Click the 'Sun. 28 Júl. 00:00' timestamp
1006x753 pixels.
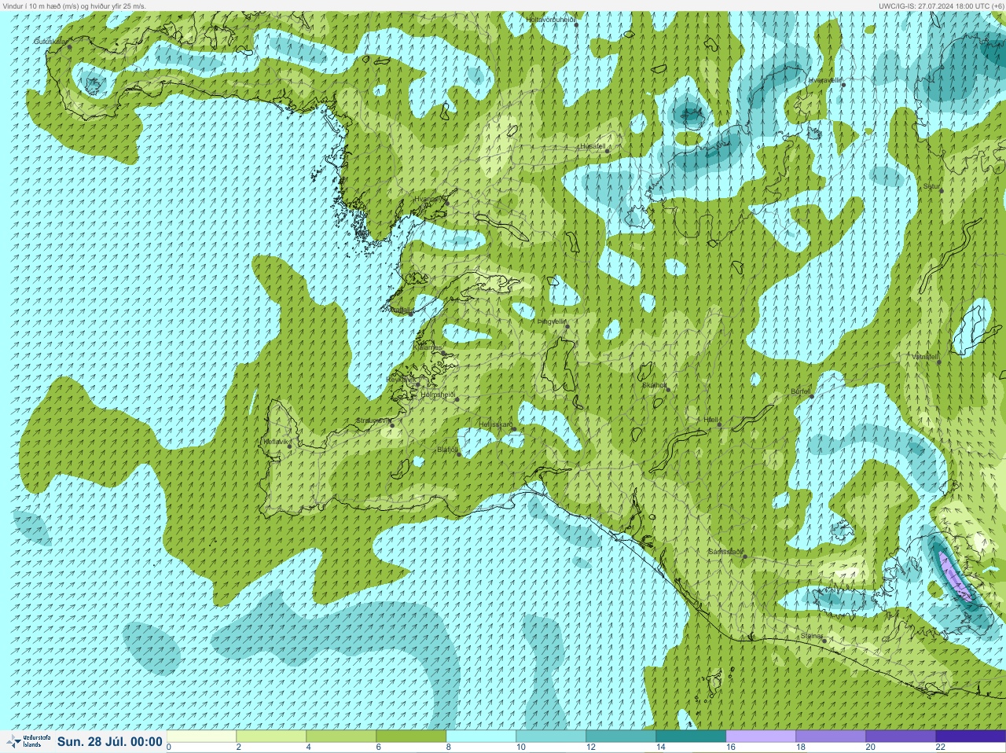pyautogui.click(x=110, y=741)
